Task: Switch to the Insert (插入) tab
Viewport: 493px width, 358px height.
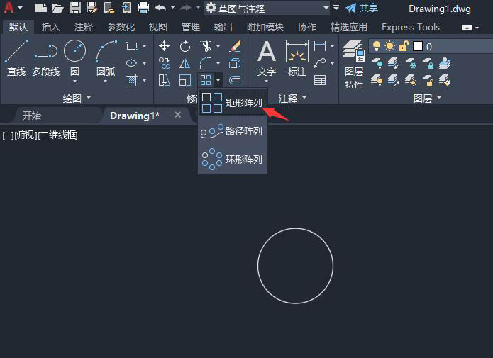Action: coord(50,28)
